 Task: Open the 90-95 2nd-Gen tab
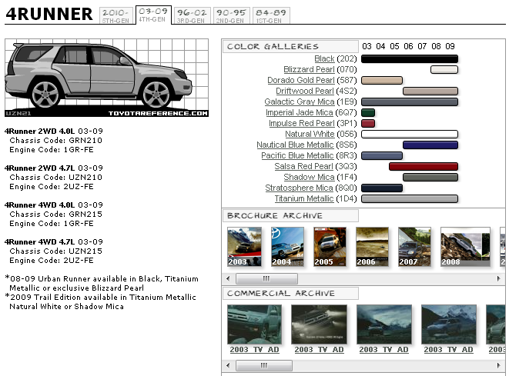click(x=231, y=15)
